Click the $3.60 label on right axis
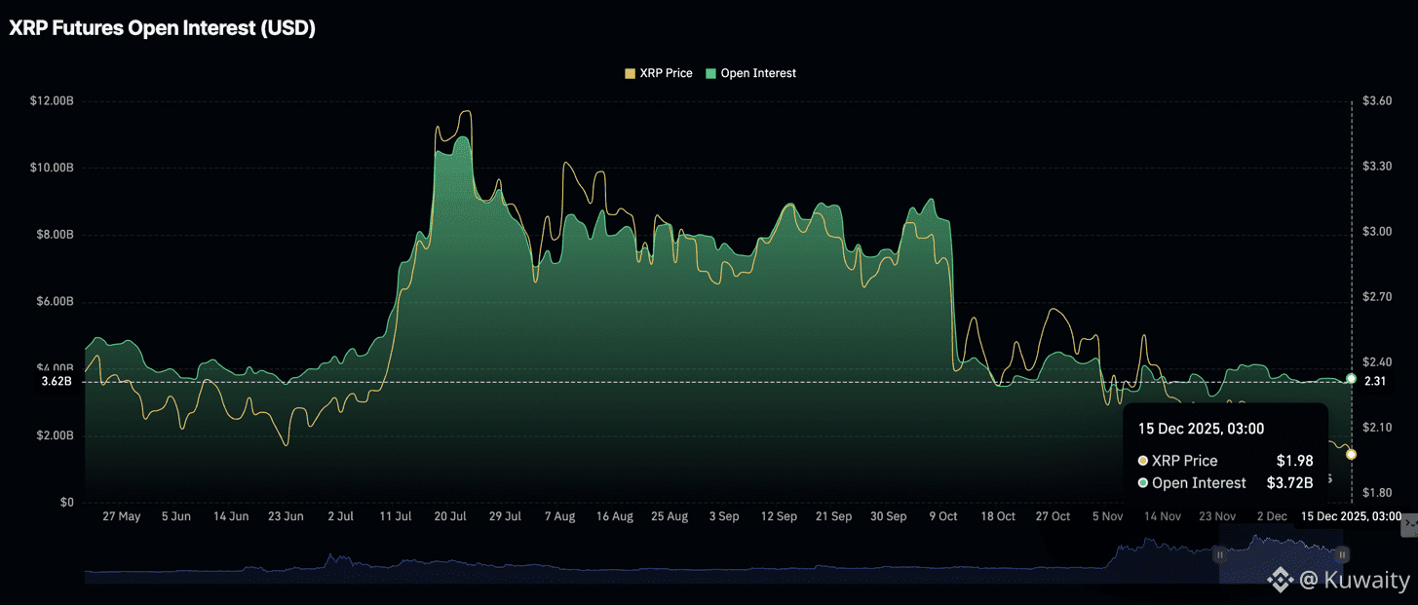Viewport: 1418px width, 605px height. coord(1376,101)
